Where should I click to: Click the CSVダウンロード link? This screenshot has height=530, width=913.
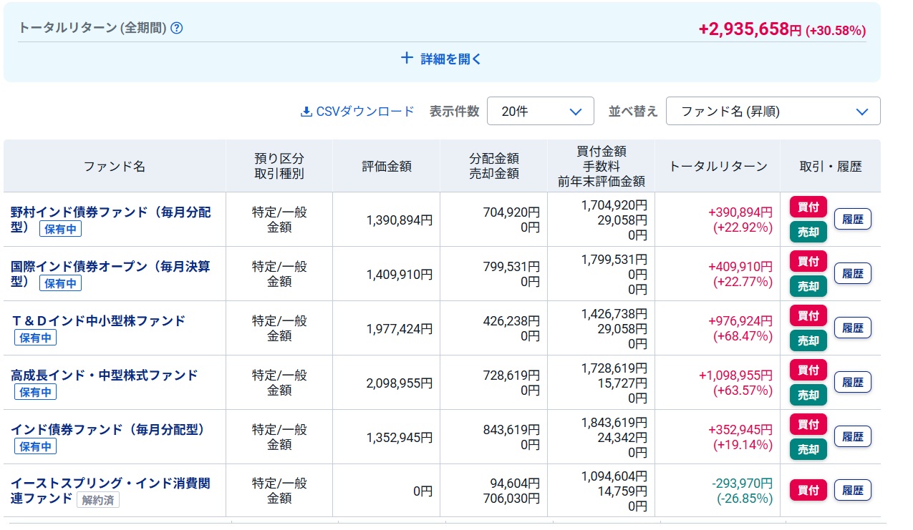tap(358, 112)
